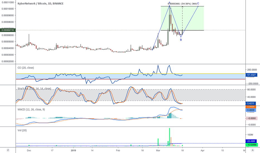Image resolution: width=260 pixels, height=153 pixels.
Task: Select the orange MACD signal value label
Action: (251, 107)
